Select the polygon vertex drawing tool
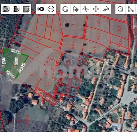 tap(130, 9)
